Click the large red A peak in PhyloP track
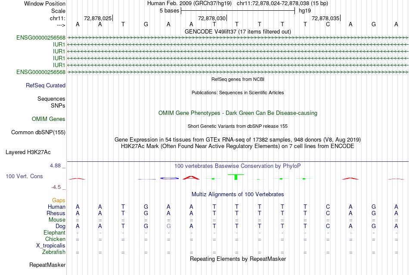409x275 pixels. coord(191,178)
